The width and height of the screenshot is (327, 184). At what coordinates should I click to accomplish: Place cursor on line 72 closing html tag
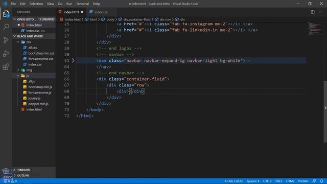[85, 116]
